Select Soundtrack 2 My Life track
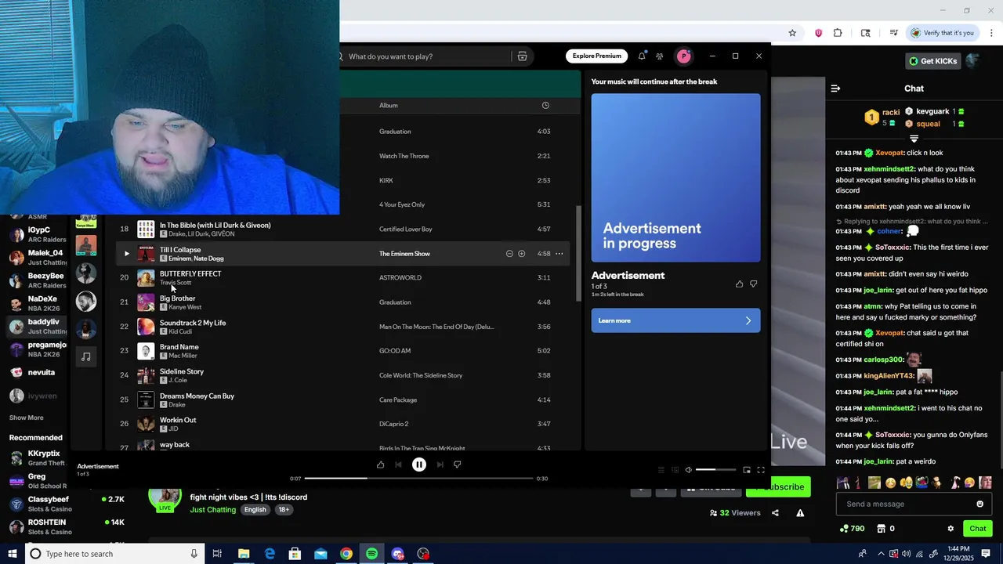 pyautogui.click(x=193, y=323)
